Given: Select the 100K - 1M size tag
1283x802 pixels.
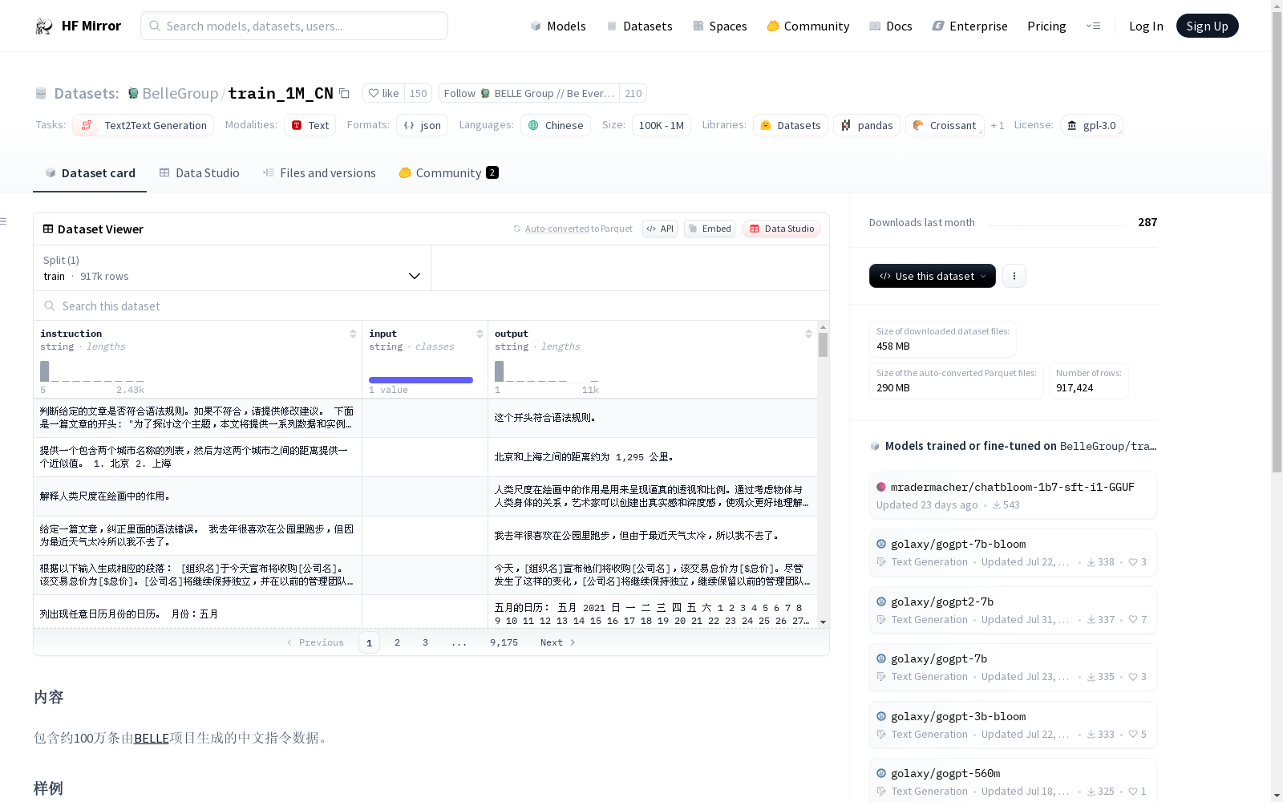Looking at the screenshot, I should 662,125.
